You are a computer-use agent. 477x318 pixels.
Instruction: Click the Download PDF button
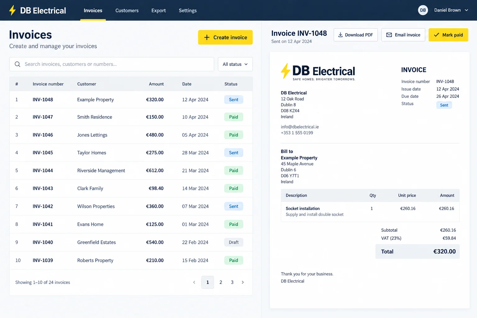(356, 35)
